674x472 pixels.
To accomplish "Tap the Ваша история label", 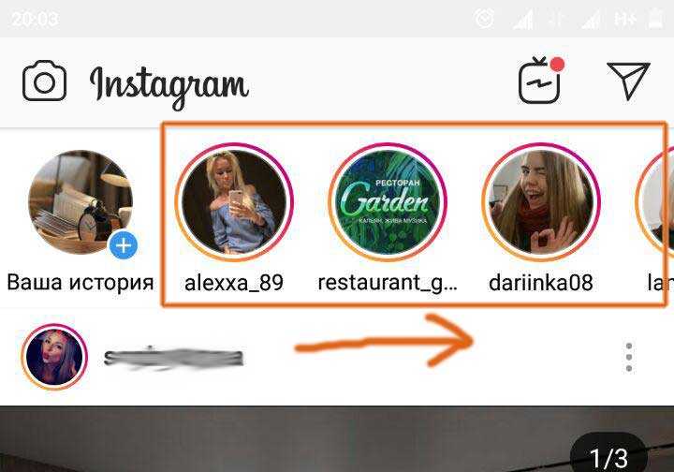I will coord(81,283).
